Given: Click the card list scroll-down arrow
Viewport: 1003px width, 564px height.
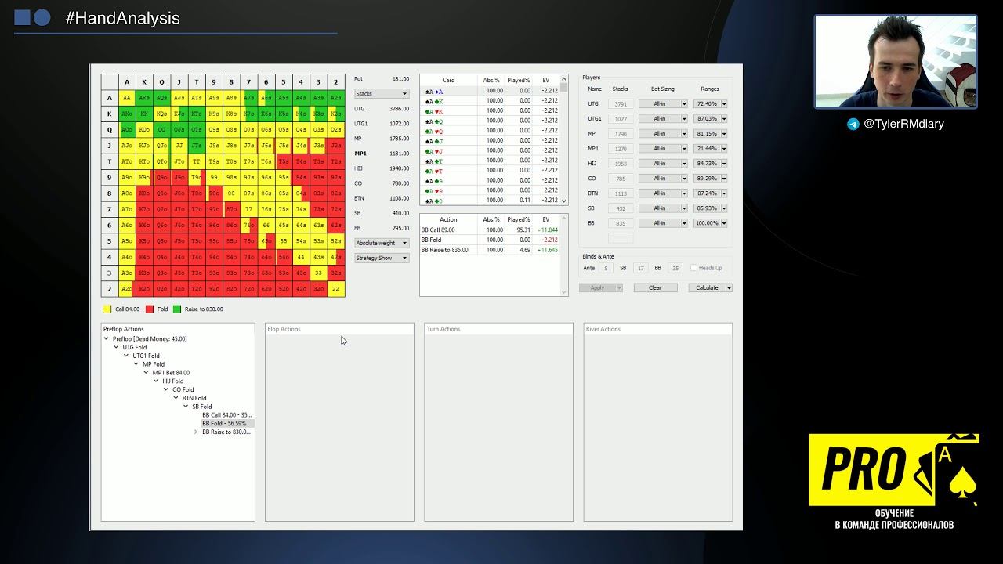Looking at the screenshot, I should coord(564,201).
